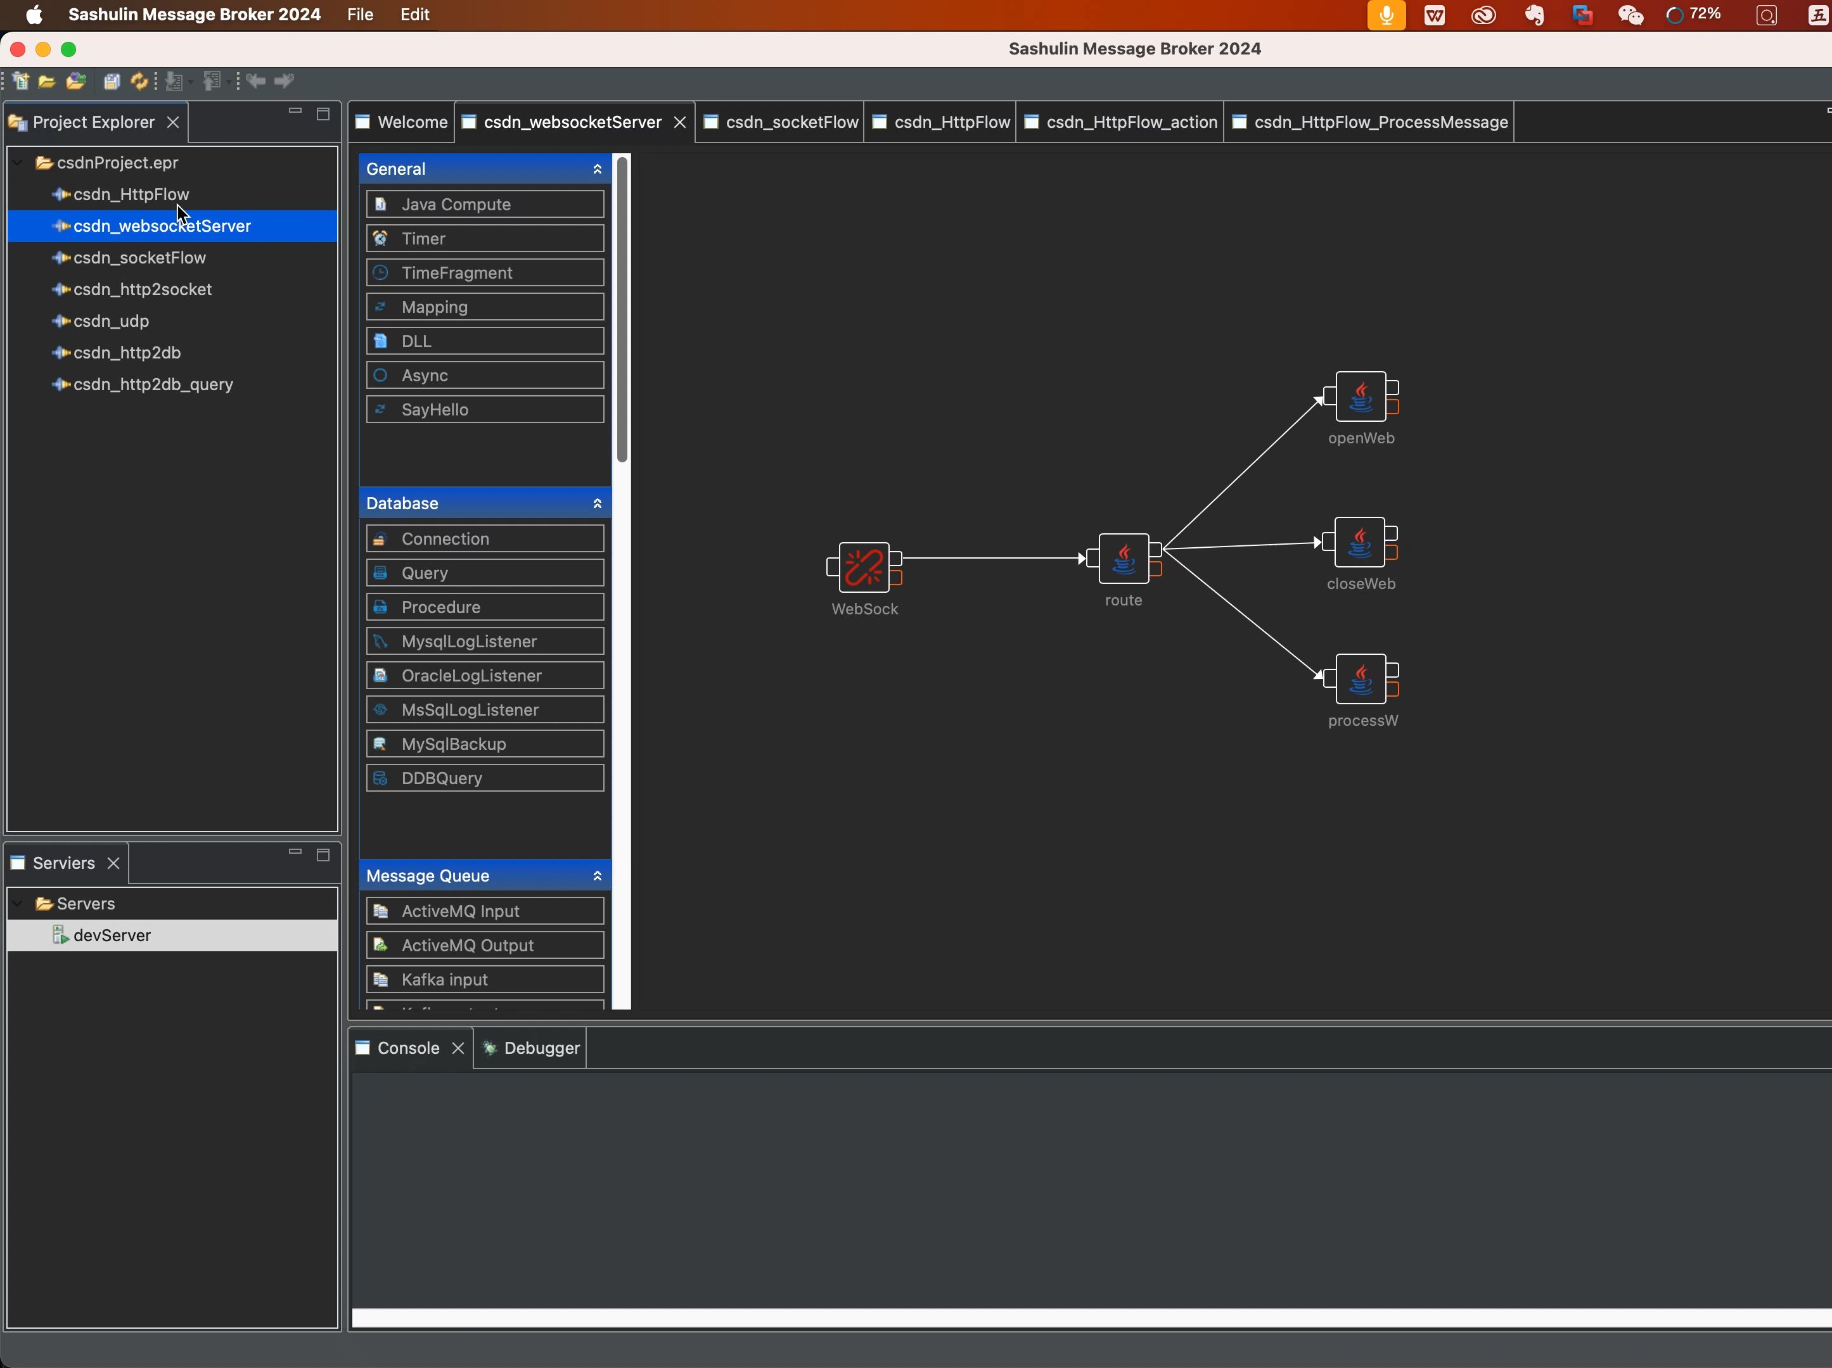Select the route node icon
The height and width of the screenshot is (1368, 1832).
point(1123,559)
